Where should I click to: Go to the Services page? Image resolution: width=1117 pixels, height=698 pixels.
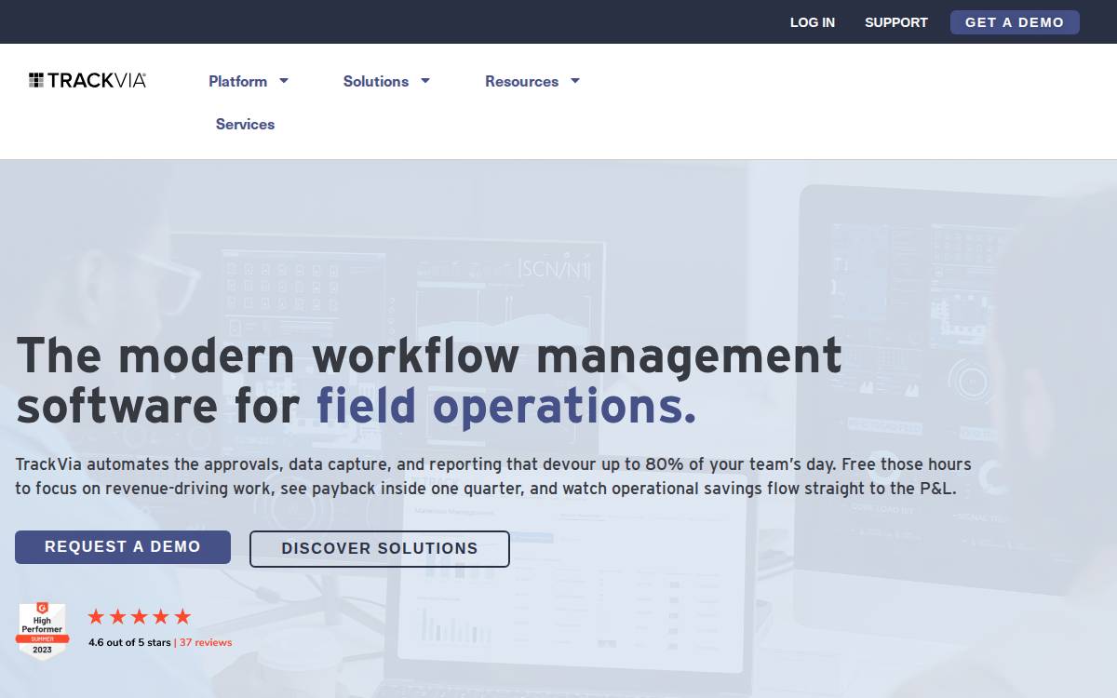245,124
